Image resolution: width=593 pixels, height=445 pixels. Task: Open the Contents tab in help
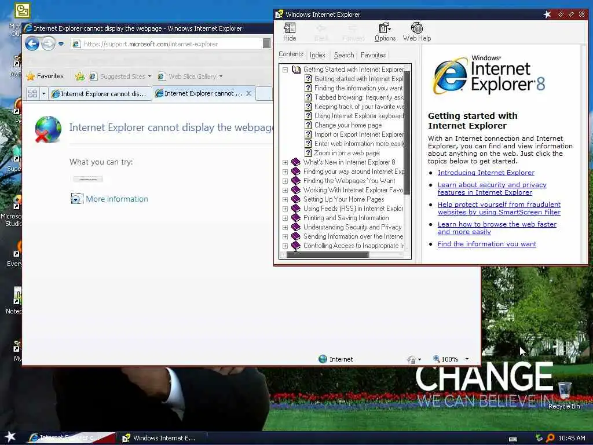click(x=291, y=54)
